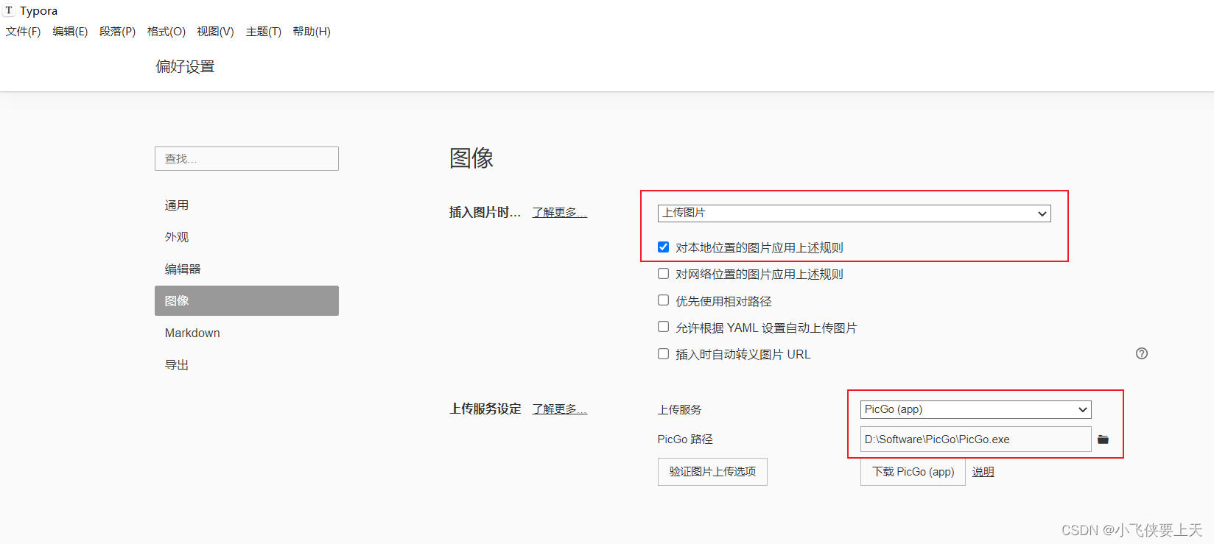The image size is (1214, 544).
Task: Select Markdown in preferences sidebar
Action: tap(247, 333)
